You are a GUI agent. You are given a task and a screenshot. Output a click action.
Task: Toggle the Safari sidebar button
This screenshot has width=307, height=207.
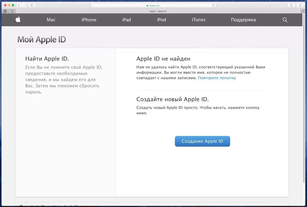point(32,6)
